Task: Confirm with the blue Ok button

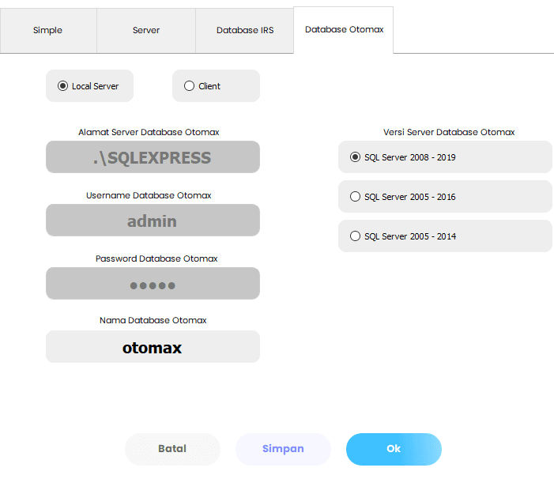Action: [x=394, y=449]
